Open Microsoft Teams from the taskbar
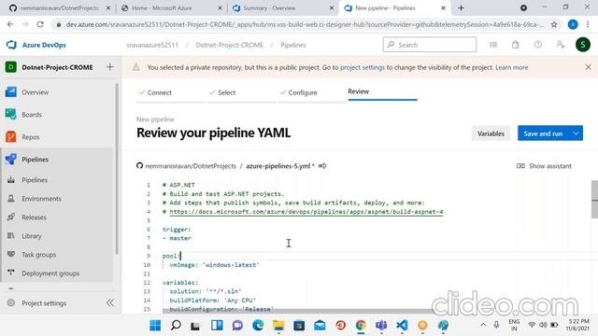 [381, 326]
